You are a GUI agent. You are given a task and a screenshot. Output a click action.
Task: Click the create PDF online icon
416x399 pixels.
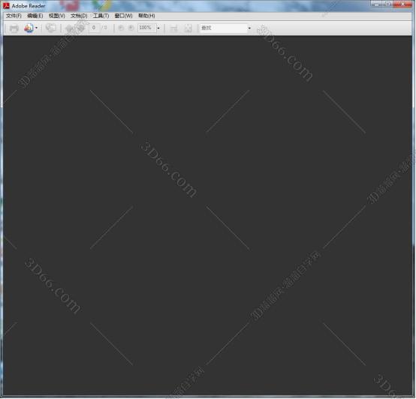(29, 28)
